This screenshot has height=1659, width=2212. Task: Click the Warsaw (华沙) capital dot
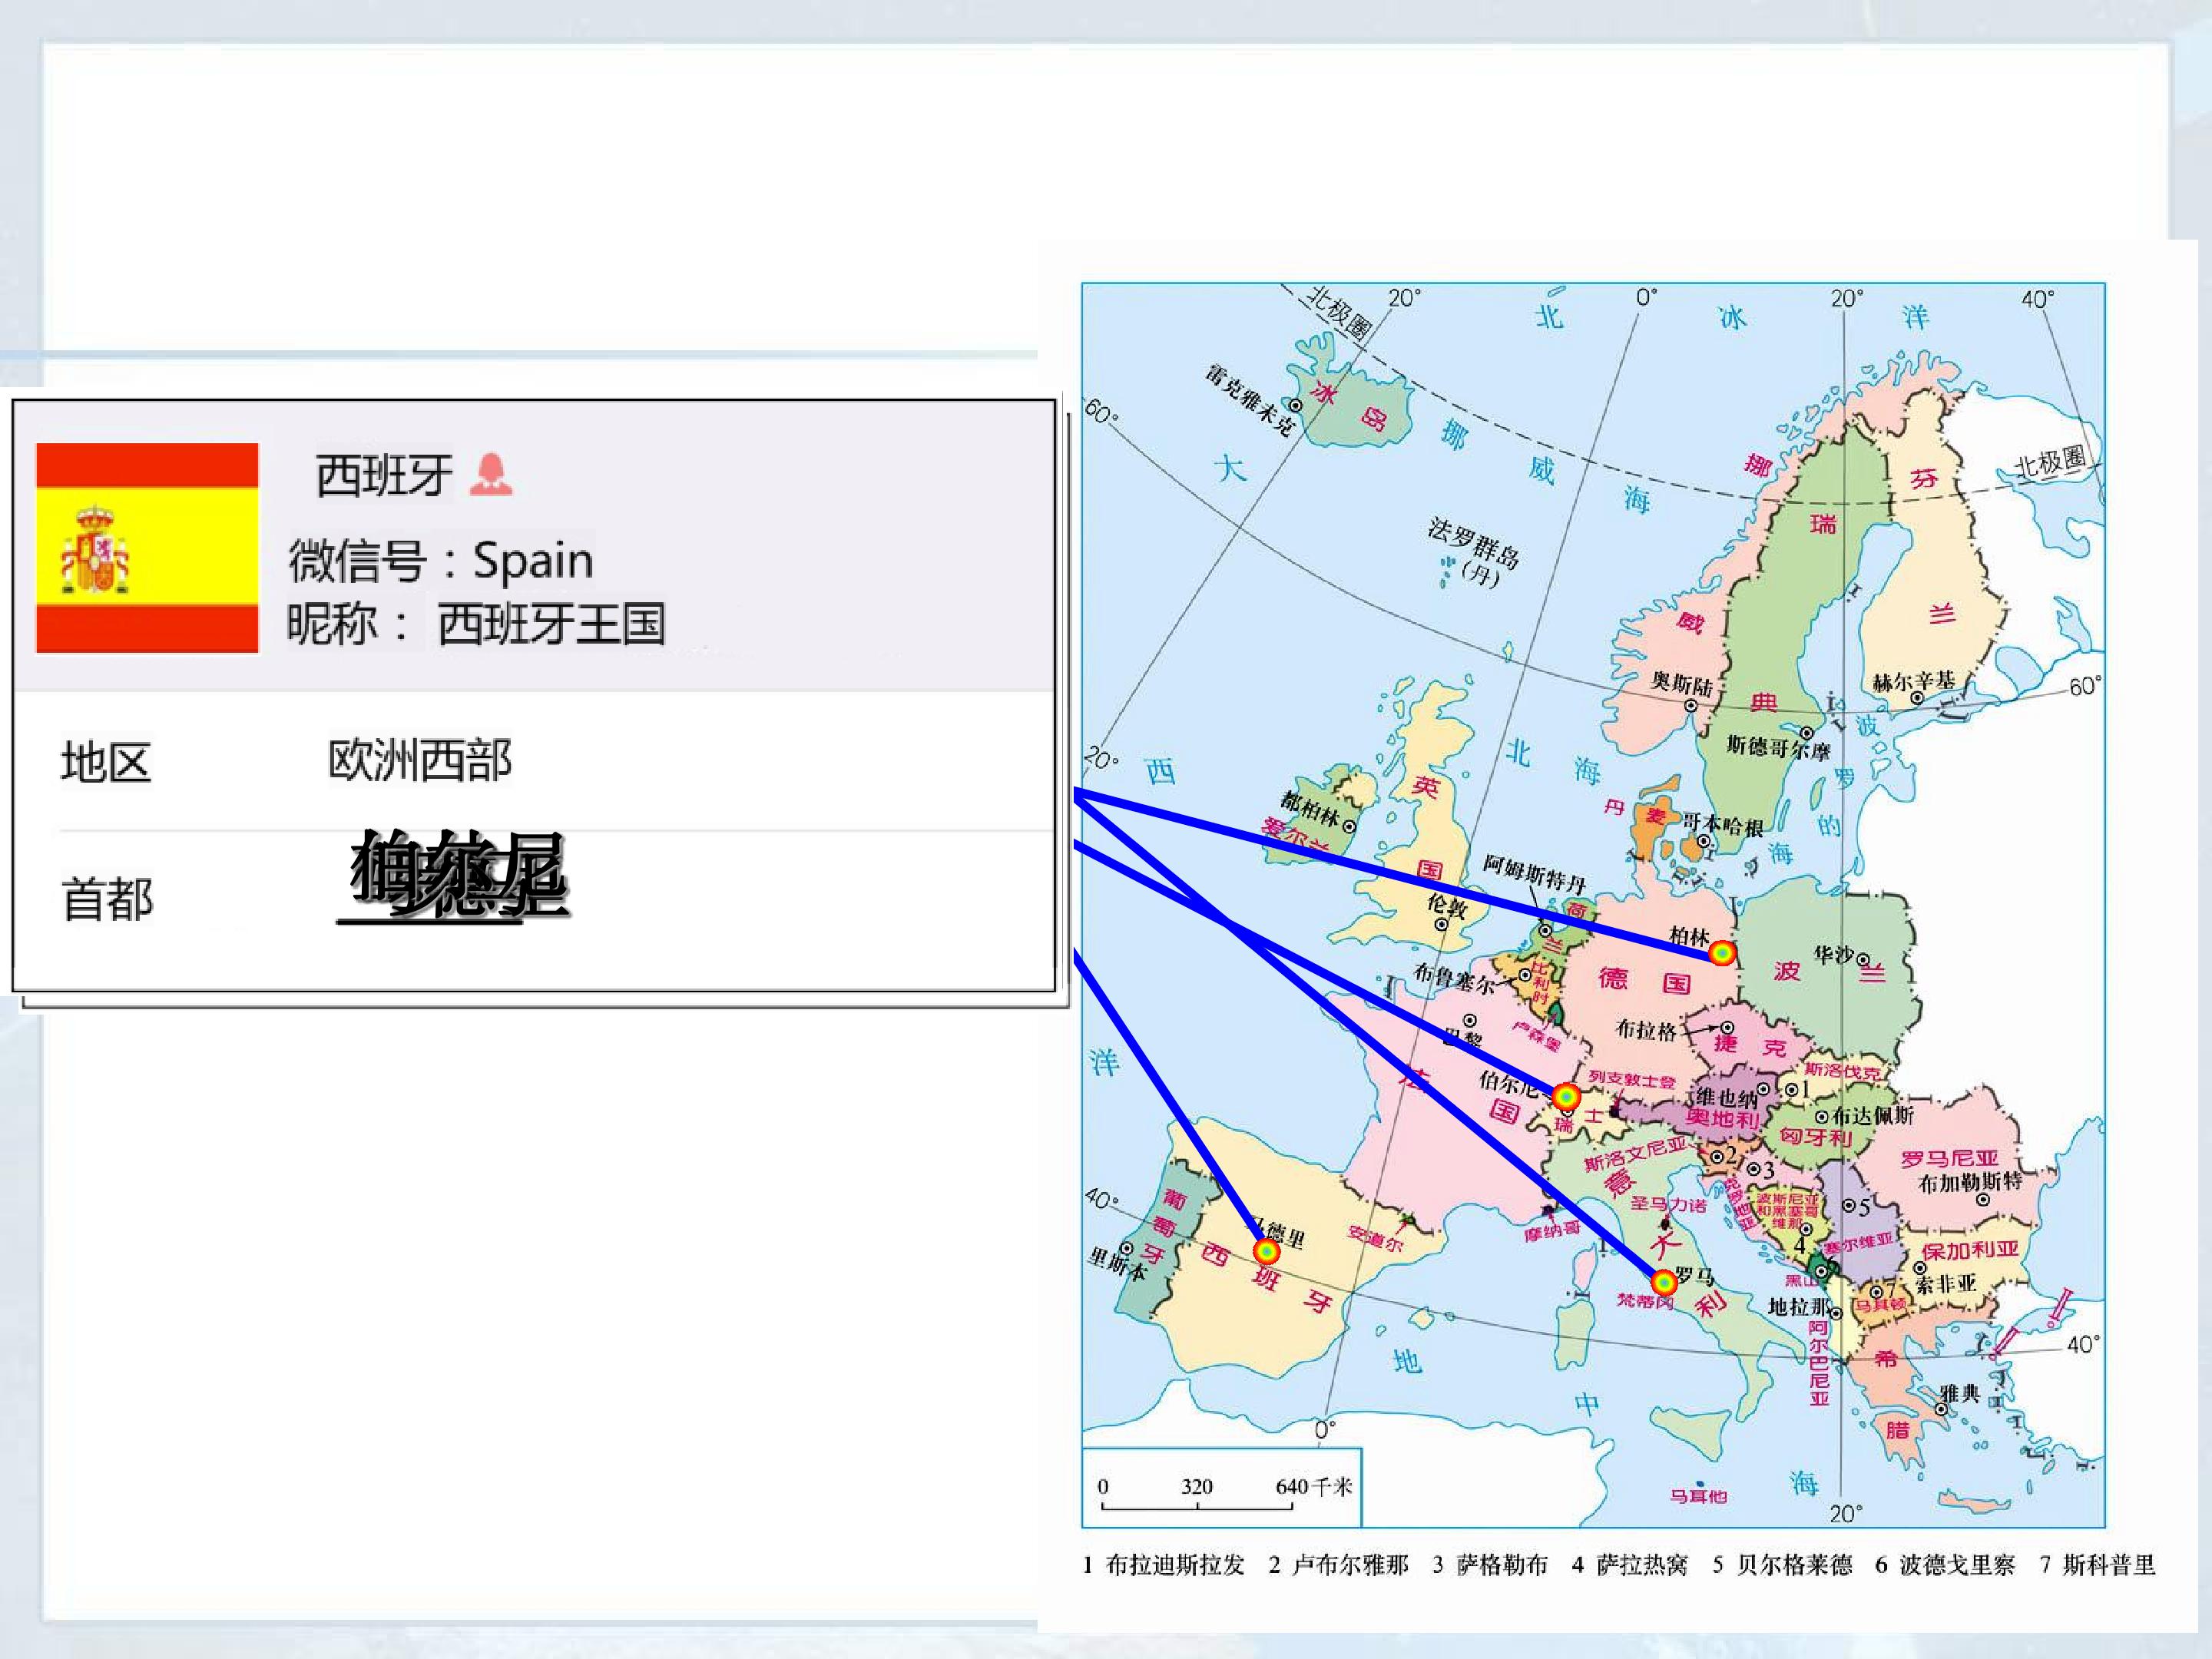coord(1862,960)
